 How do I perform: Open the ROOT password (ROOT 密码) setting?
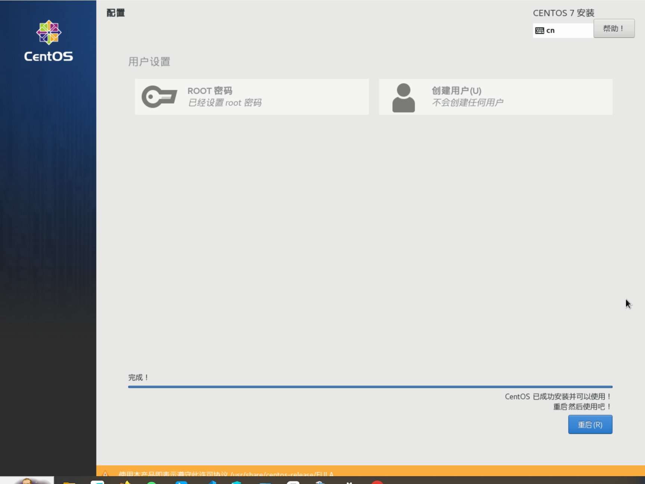tap(252, 97)
